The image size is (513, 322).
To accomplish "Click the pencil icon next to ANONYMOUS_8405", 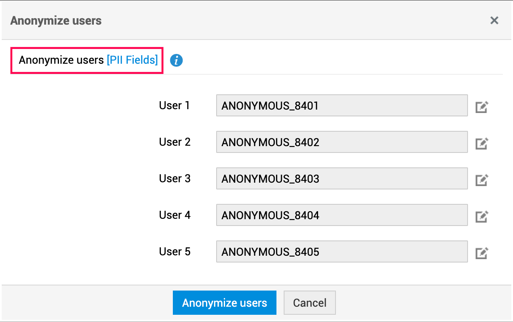I will point(482,253).
